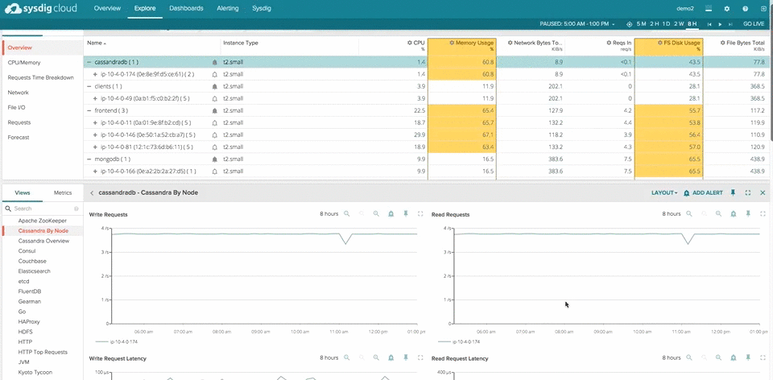The width and height of the screenshot is (773, 380).
Task: Open the LAYOUT dropdown
Action: coord(664,192)
